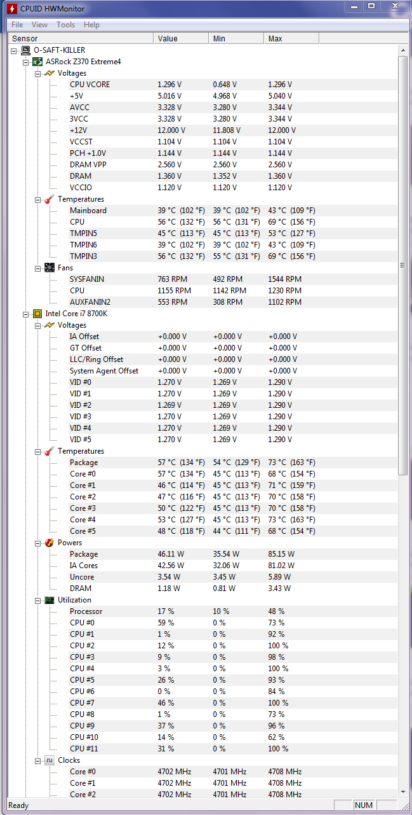Close the HWMonitor window
Image resolution: width=412 pixels, height=815 pixels.
[x=394, y=6]
